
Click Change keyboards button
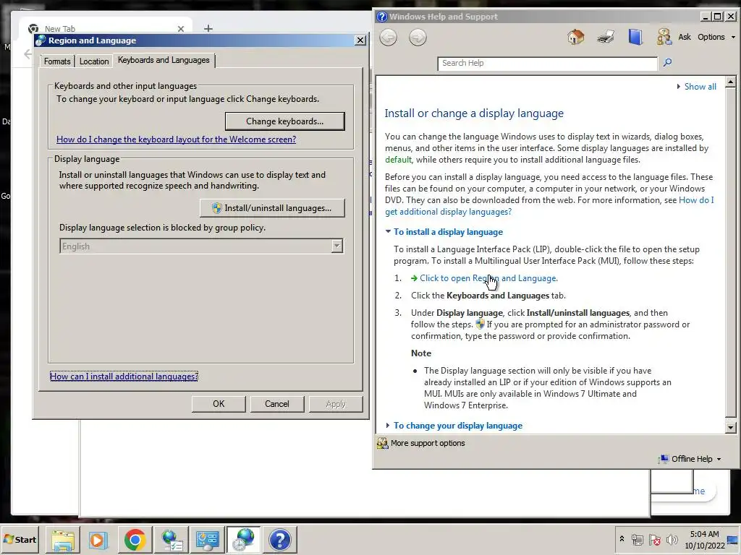[x=285, y=121]
